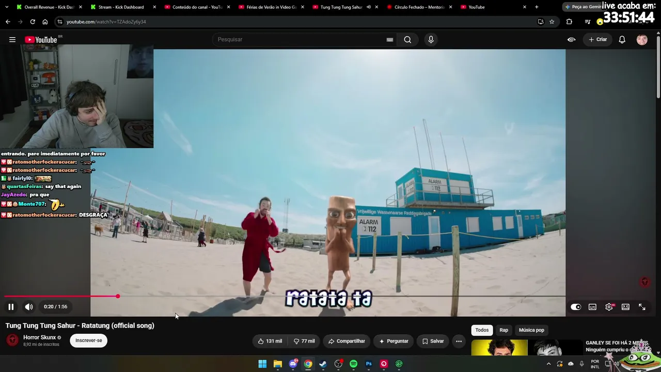The image size is (661, 372).
Task: Click the browser home button
Action: click(x=45, y=22)
